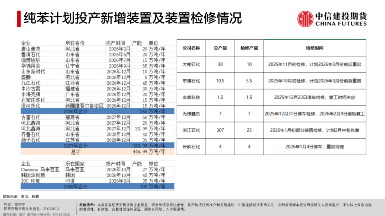385x216 pixels.
Task: Select the 友泰科技 company cell
Action: (x=191, y=97)
